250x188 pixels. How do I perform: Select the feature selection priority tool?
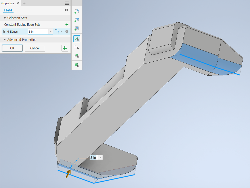click(x=77, y=55)
